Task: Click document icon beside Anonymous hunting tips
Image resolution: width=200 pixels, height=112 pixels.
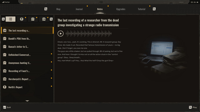Action: (5, 63)
